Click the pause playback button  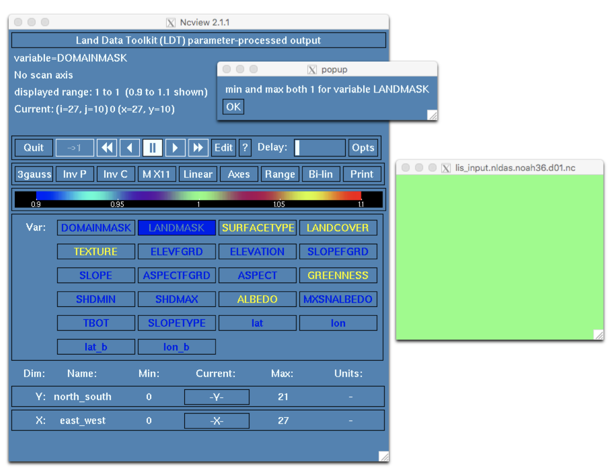[x=152, y=148]
